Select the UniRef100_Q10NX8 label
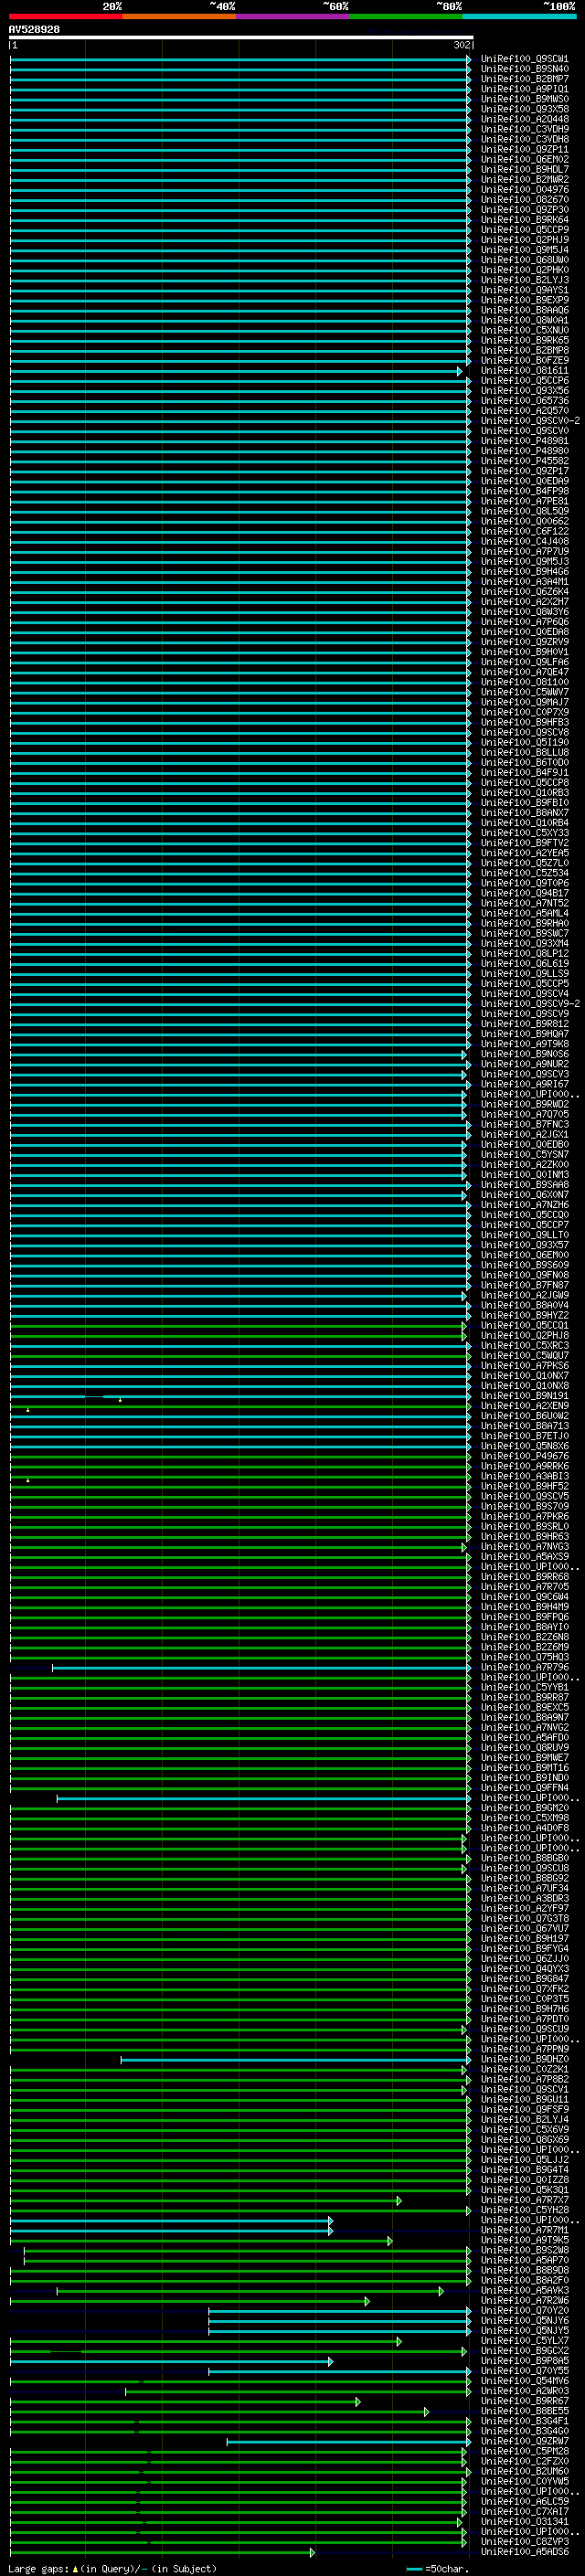This screenshot has height=2576, width=585. (x=524, y=1386)
